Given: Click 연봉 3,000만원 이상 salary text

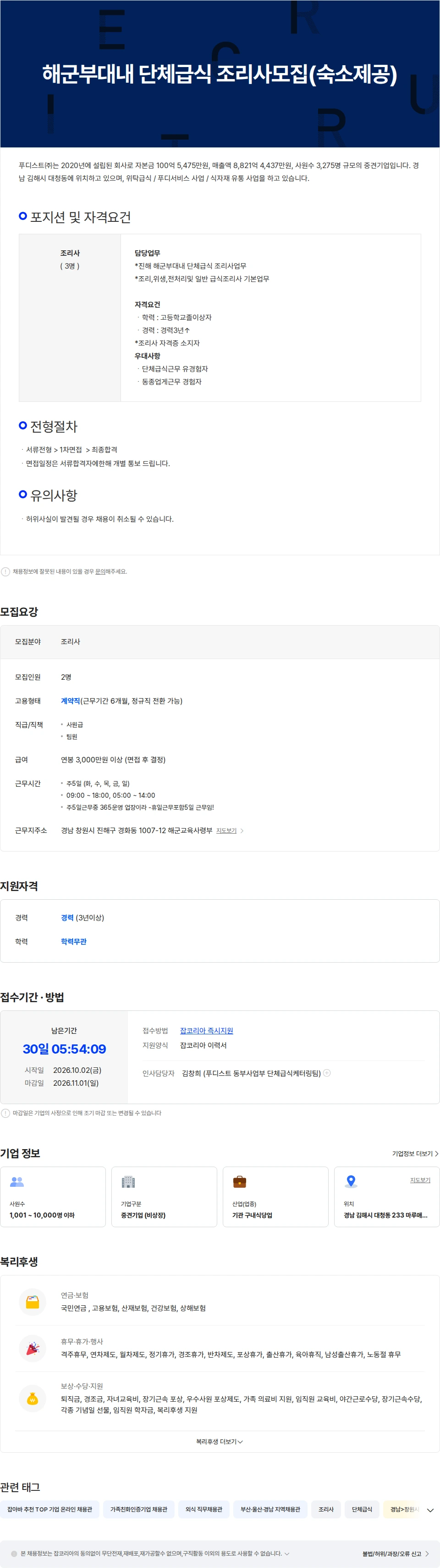Looking at the screenshot, I should coord(113,760).
